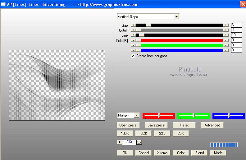Click the Gap value field showing 6

[x=237, y=25]
